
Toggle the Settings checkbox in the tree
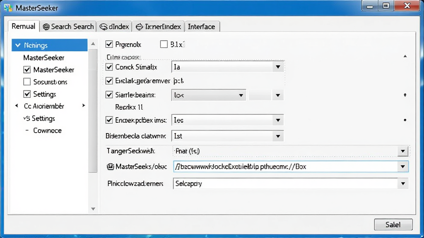pos(27,94)
